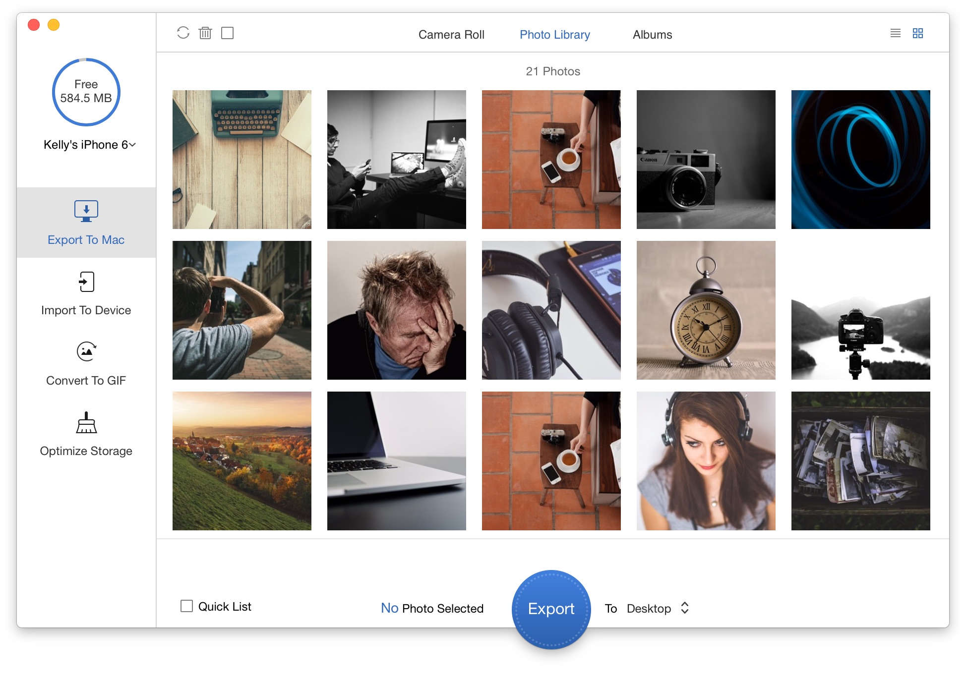
Task: Open the Camera Roll tab
Action: click(x=451, y=35)
